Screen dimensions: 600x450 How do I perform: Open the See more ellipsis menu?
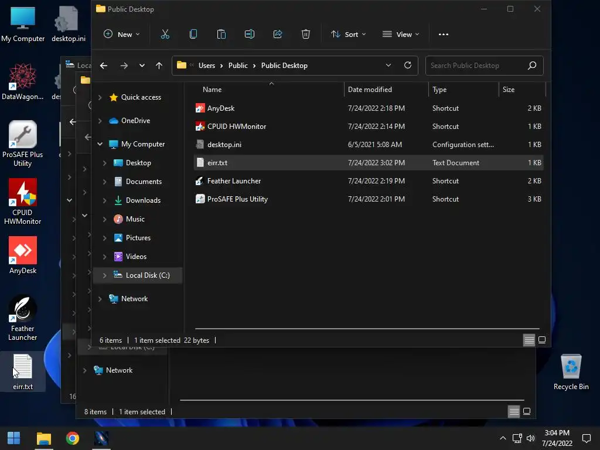[x=443, y=35]
